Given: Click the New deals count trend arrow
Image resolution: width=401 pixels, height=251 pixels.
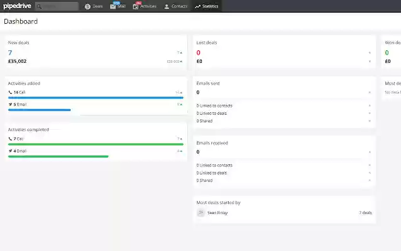Looking at the screenshot, I should tap(180, 53).
